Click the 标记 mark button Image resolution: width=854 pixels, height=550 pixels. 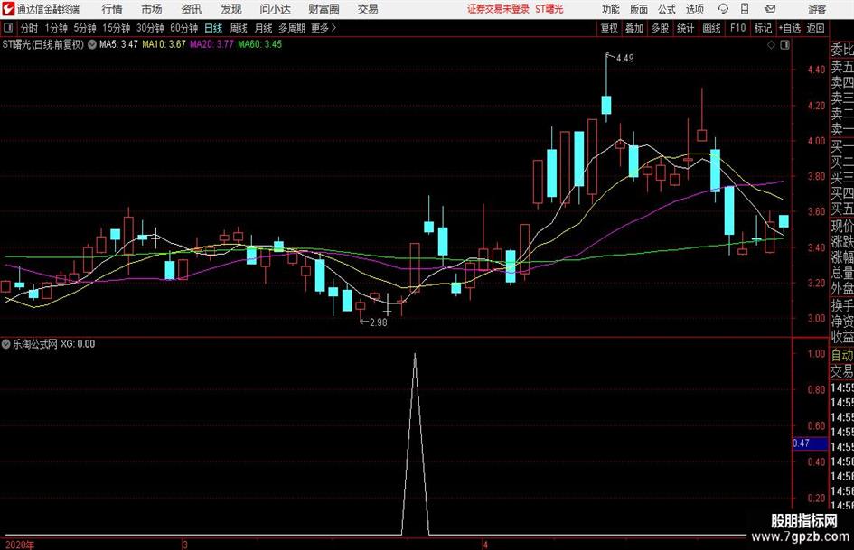point(763,28)
